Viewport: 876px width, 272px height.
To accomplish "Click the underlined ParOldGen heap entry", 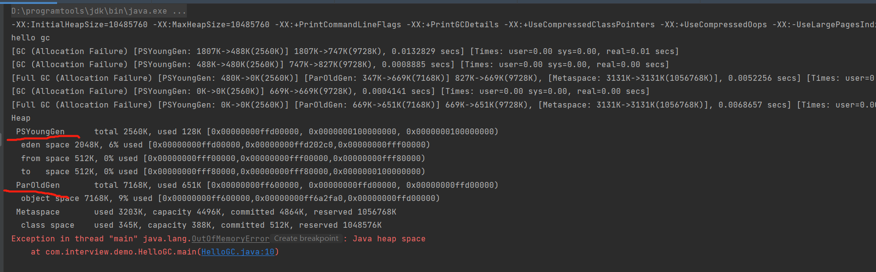I will point(38,185).
